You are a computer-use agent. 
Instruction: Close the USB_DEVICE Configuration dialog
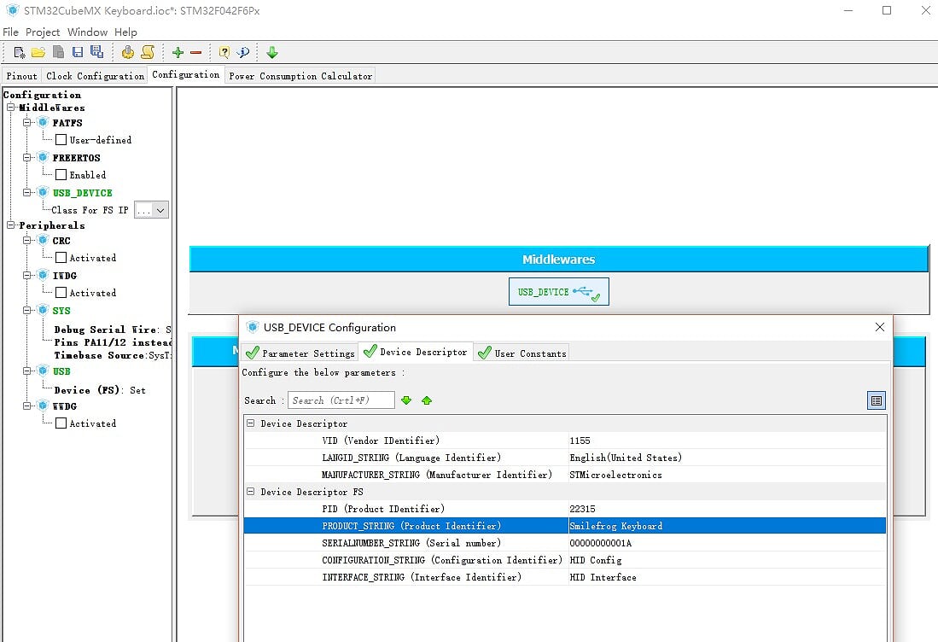(x=879, y=327)
